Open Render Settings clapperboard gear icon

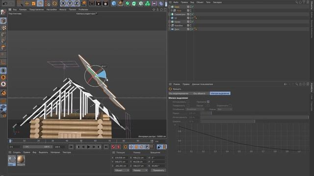tap(105, 3)
